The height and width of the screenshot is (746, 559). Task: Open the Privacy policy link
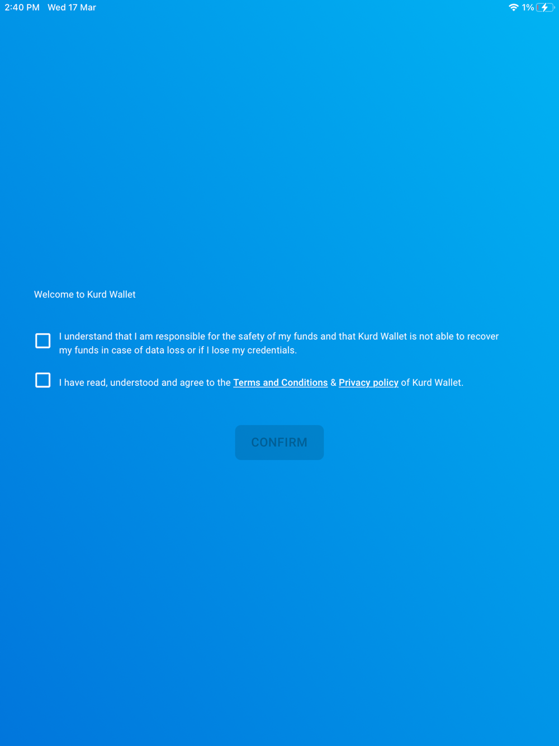368,383
